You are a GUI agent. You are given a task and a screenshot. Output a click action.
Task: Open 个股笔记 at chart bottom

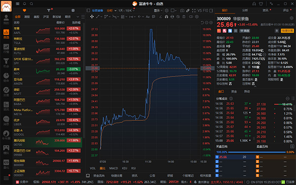click(188, 176)
